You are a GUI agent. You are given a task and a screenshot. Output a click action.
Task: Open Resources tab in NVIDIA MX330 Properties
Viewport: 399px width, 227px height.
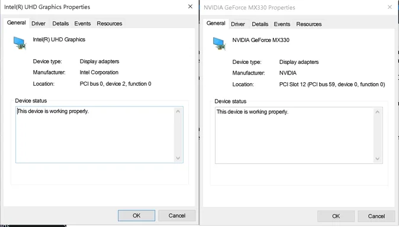[309, 24]
